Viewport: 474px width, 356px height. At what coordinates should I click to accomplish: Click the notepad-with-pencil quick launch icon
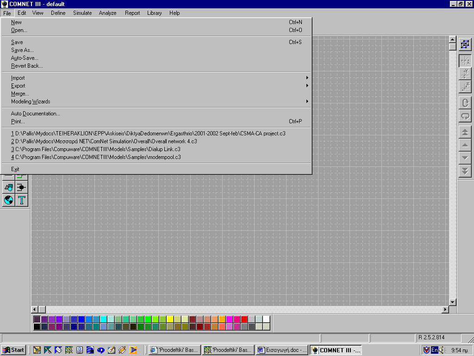(111, 350)
